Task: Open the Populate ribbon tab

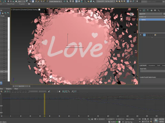Action: [22, 4]
